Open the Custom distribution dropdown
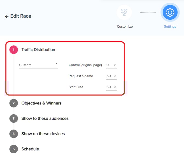Screen dimensions: 184x158 point(38,65)
